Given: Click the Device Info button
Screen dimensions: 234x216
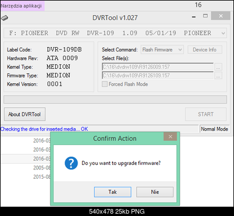Looking at the screenshot, I should point(205,49).
